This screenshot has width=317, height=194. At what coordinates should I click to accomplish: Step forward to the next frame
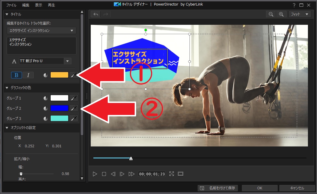(x=122, y=174)
